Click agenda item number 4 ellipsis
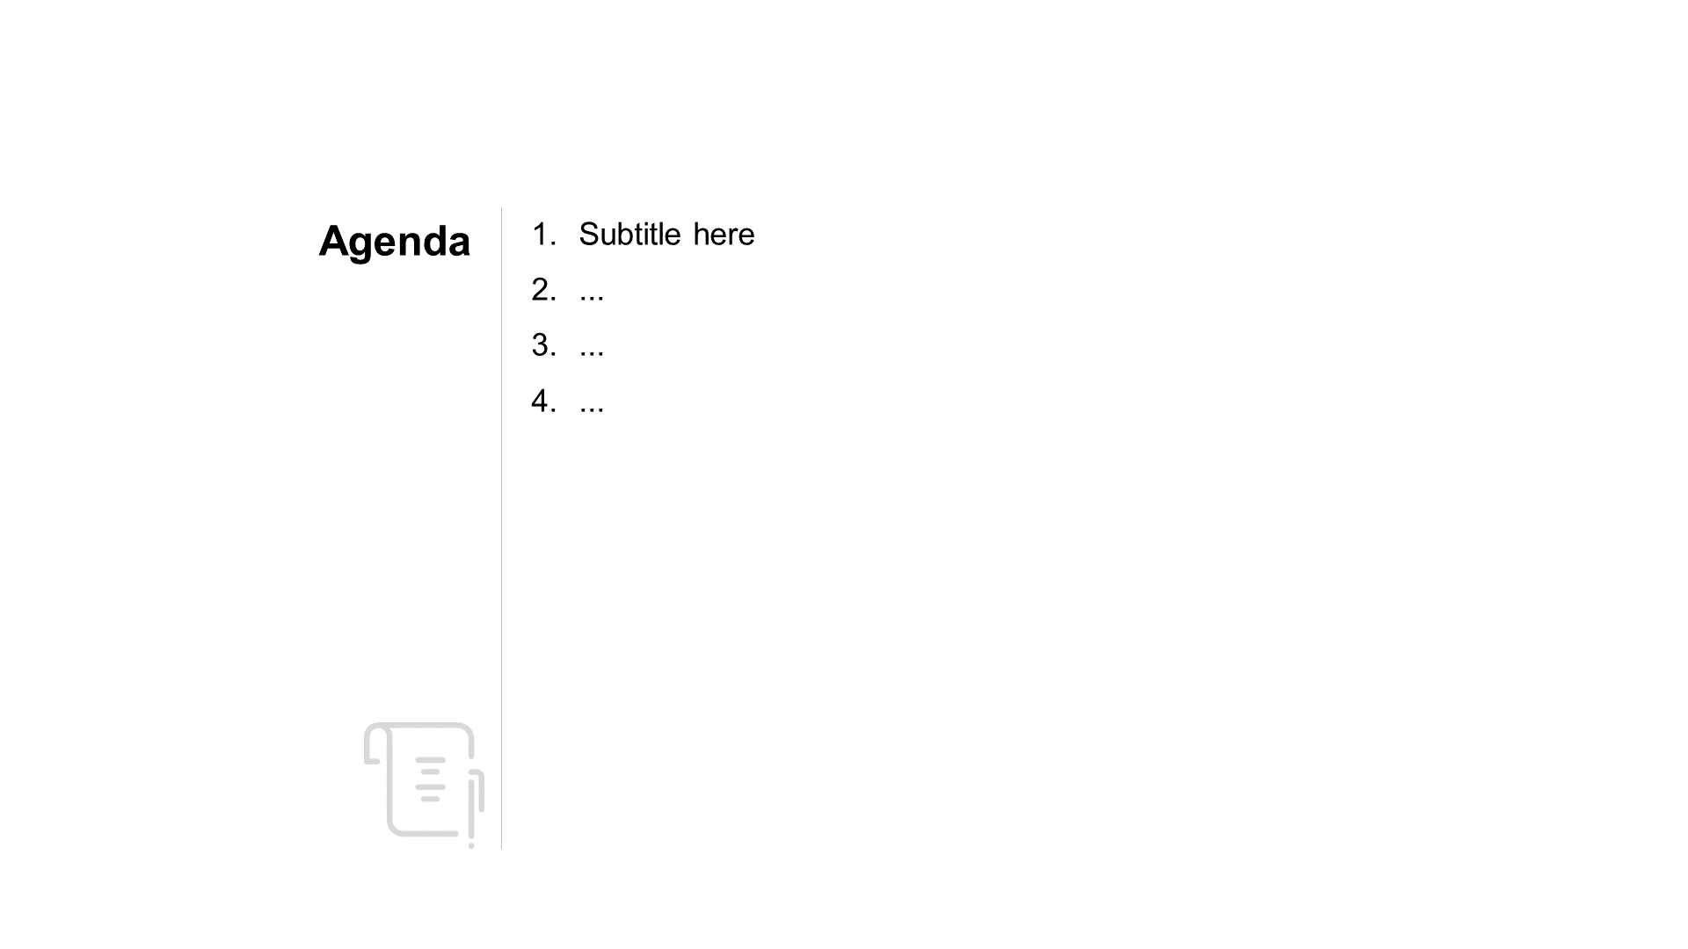 (592, 400)
